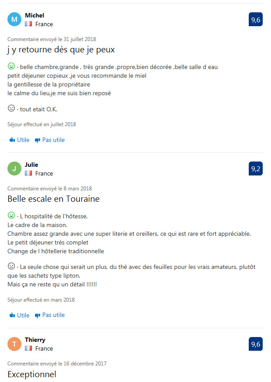Open review title "Belle escale en Touraine"
The width and height of the screenshot is (271, 382).
click(x=54, y=199)
